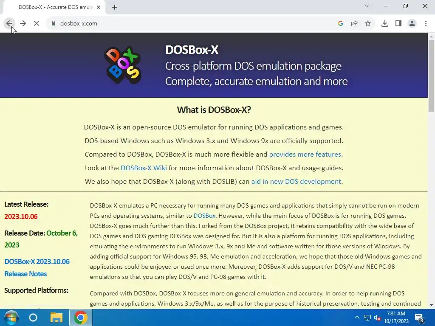
Task: Click the scrollbar down arrow
Action: coord(432,305)
